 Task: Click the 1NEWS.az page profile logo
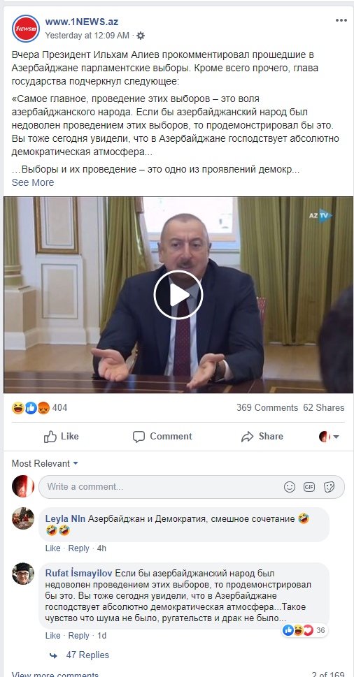click(26, 29)
